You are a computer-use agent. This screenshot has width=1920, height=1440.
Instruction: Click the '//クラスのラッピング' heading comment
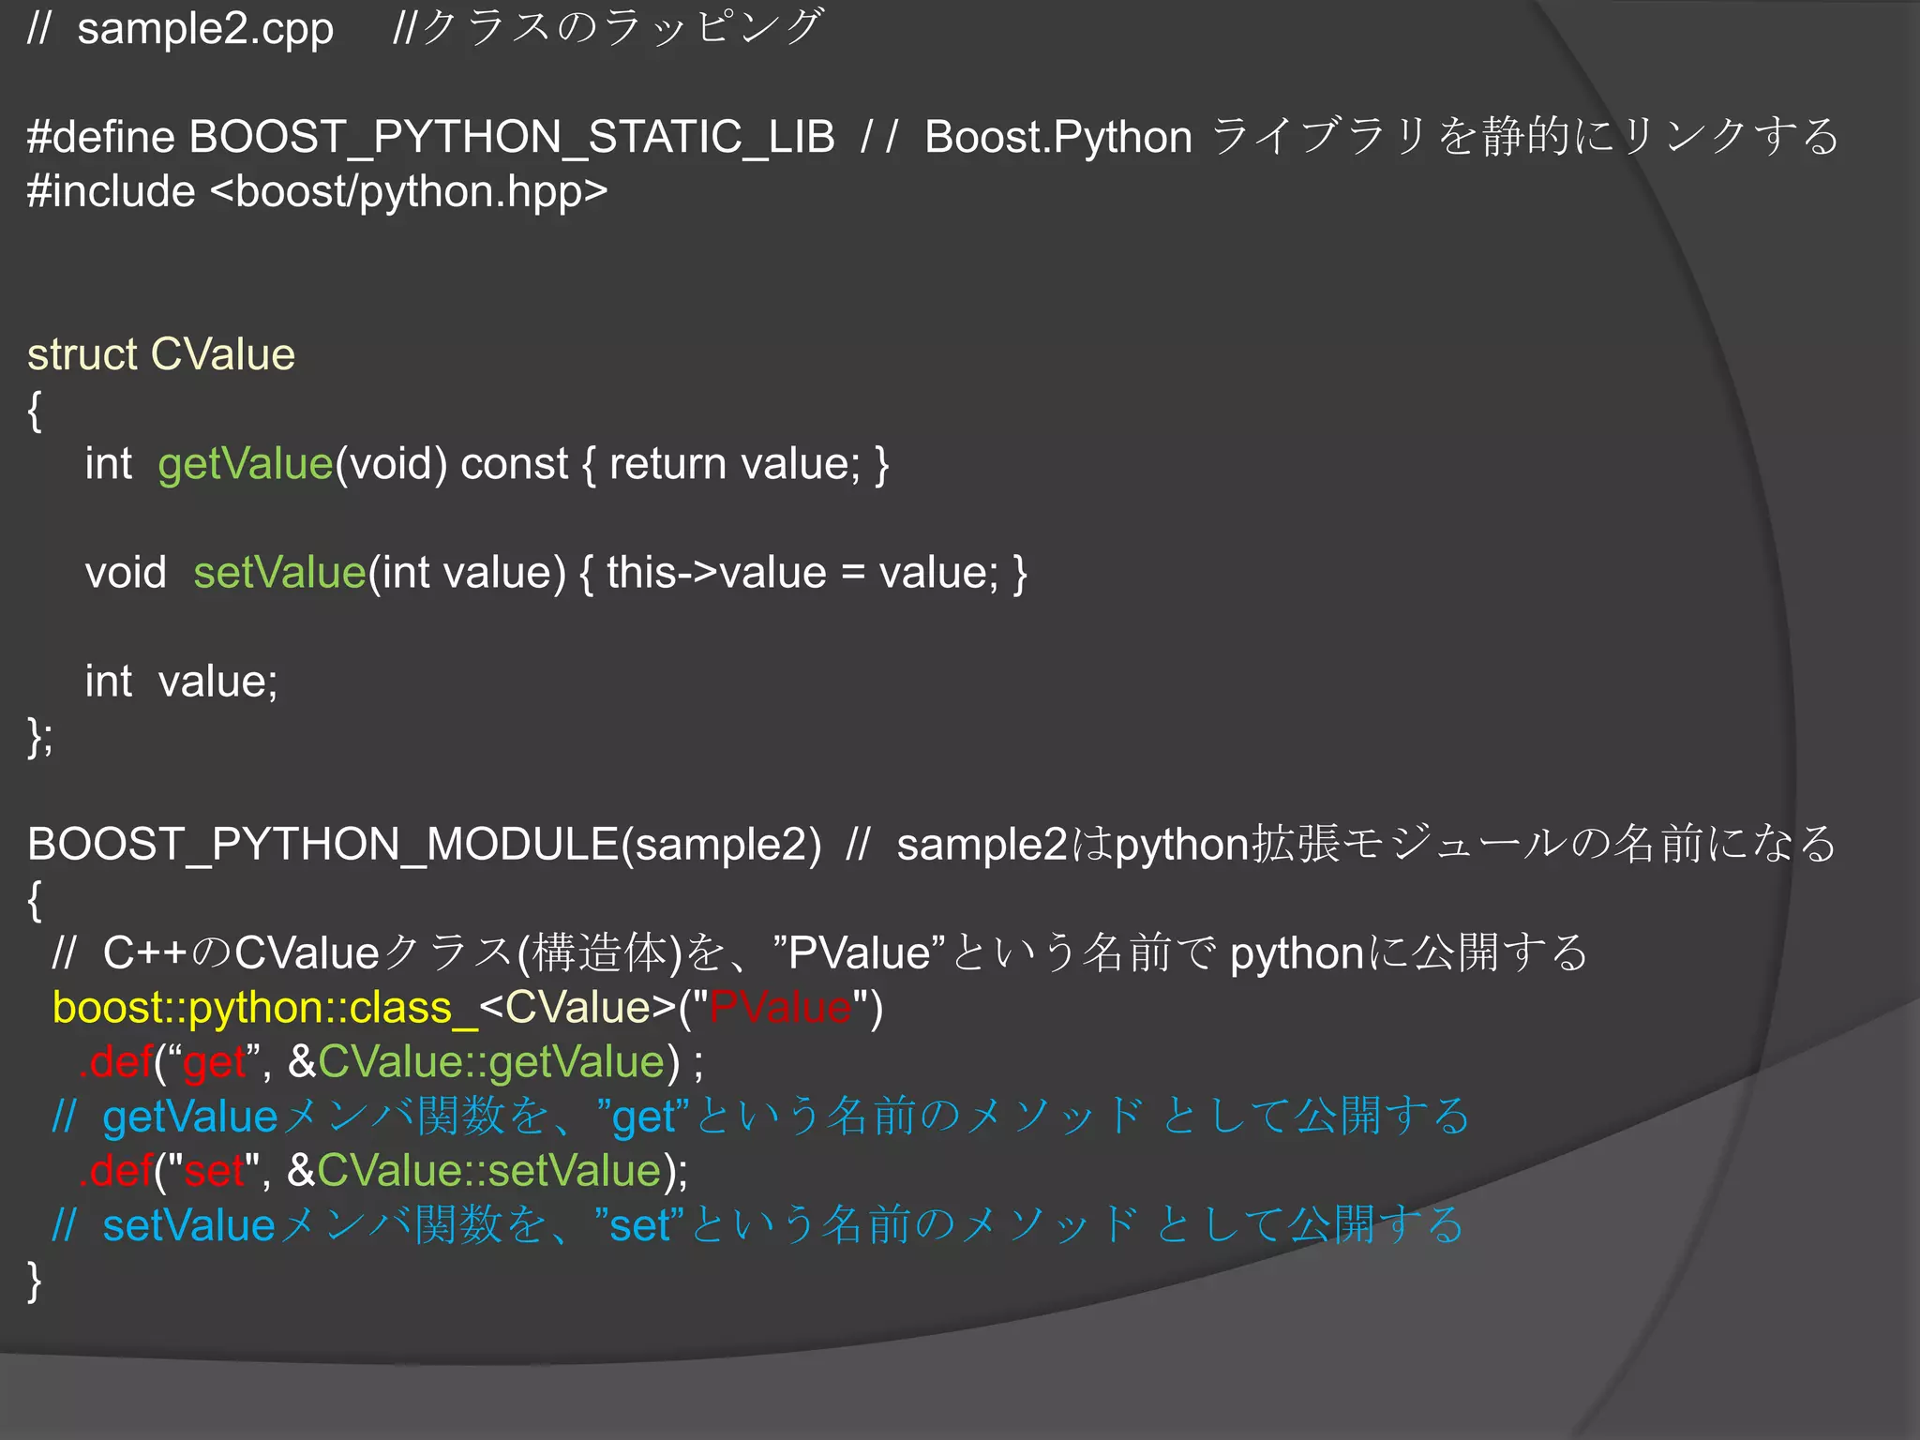[x=607, y=27]
